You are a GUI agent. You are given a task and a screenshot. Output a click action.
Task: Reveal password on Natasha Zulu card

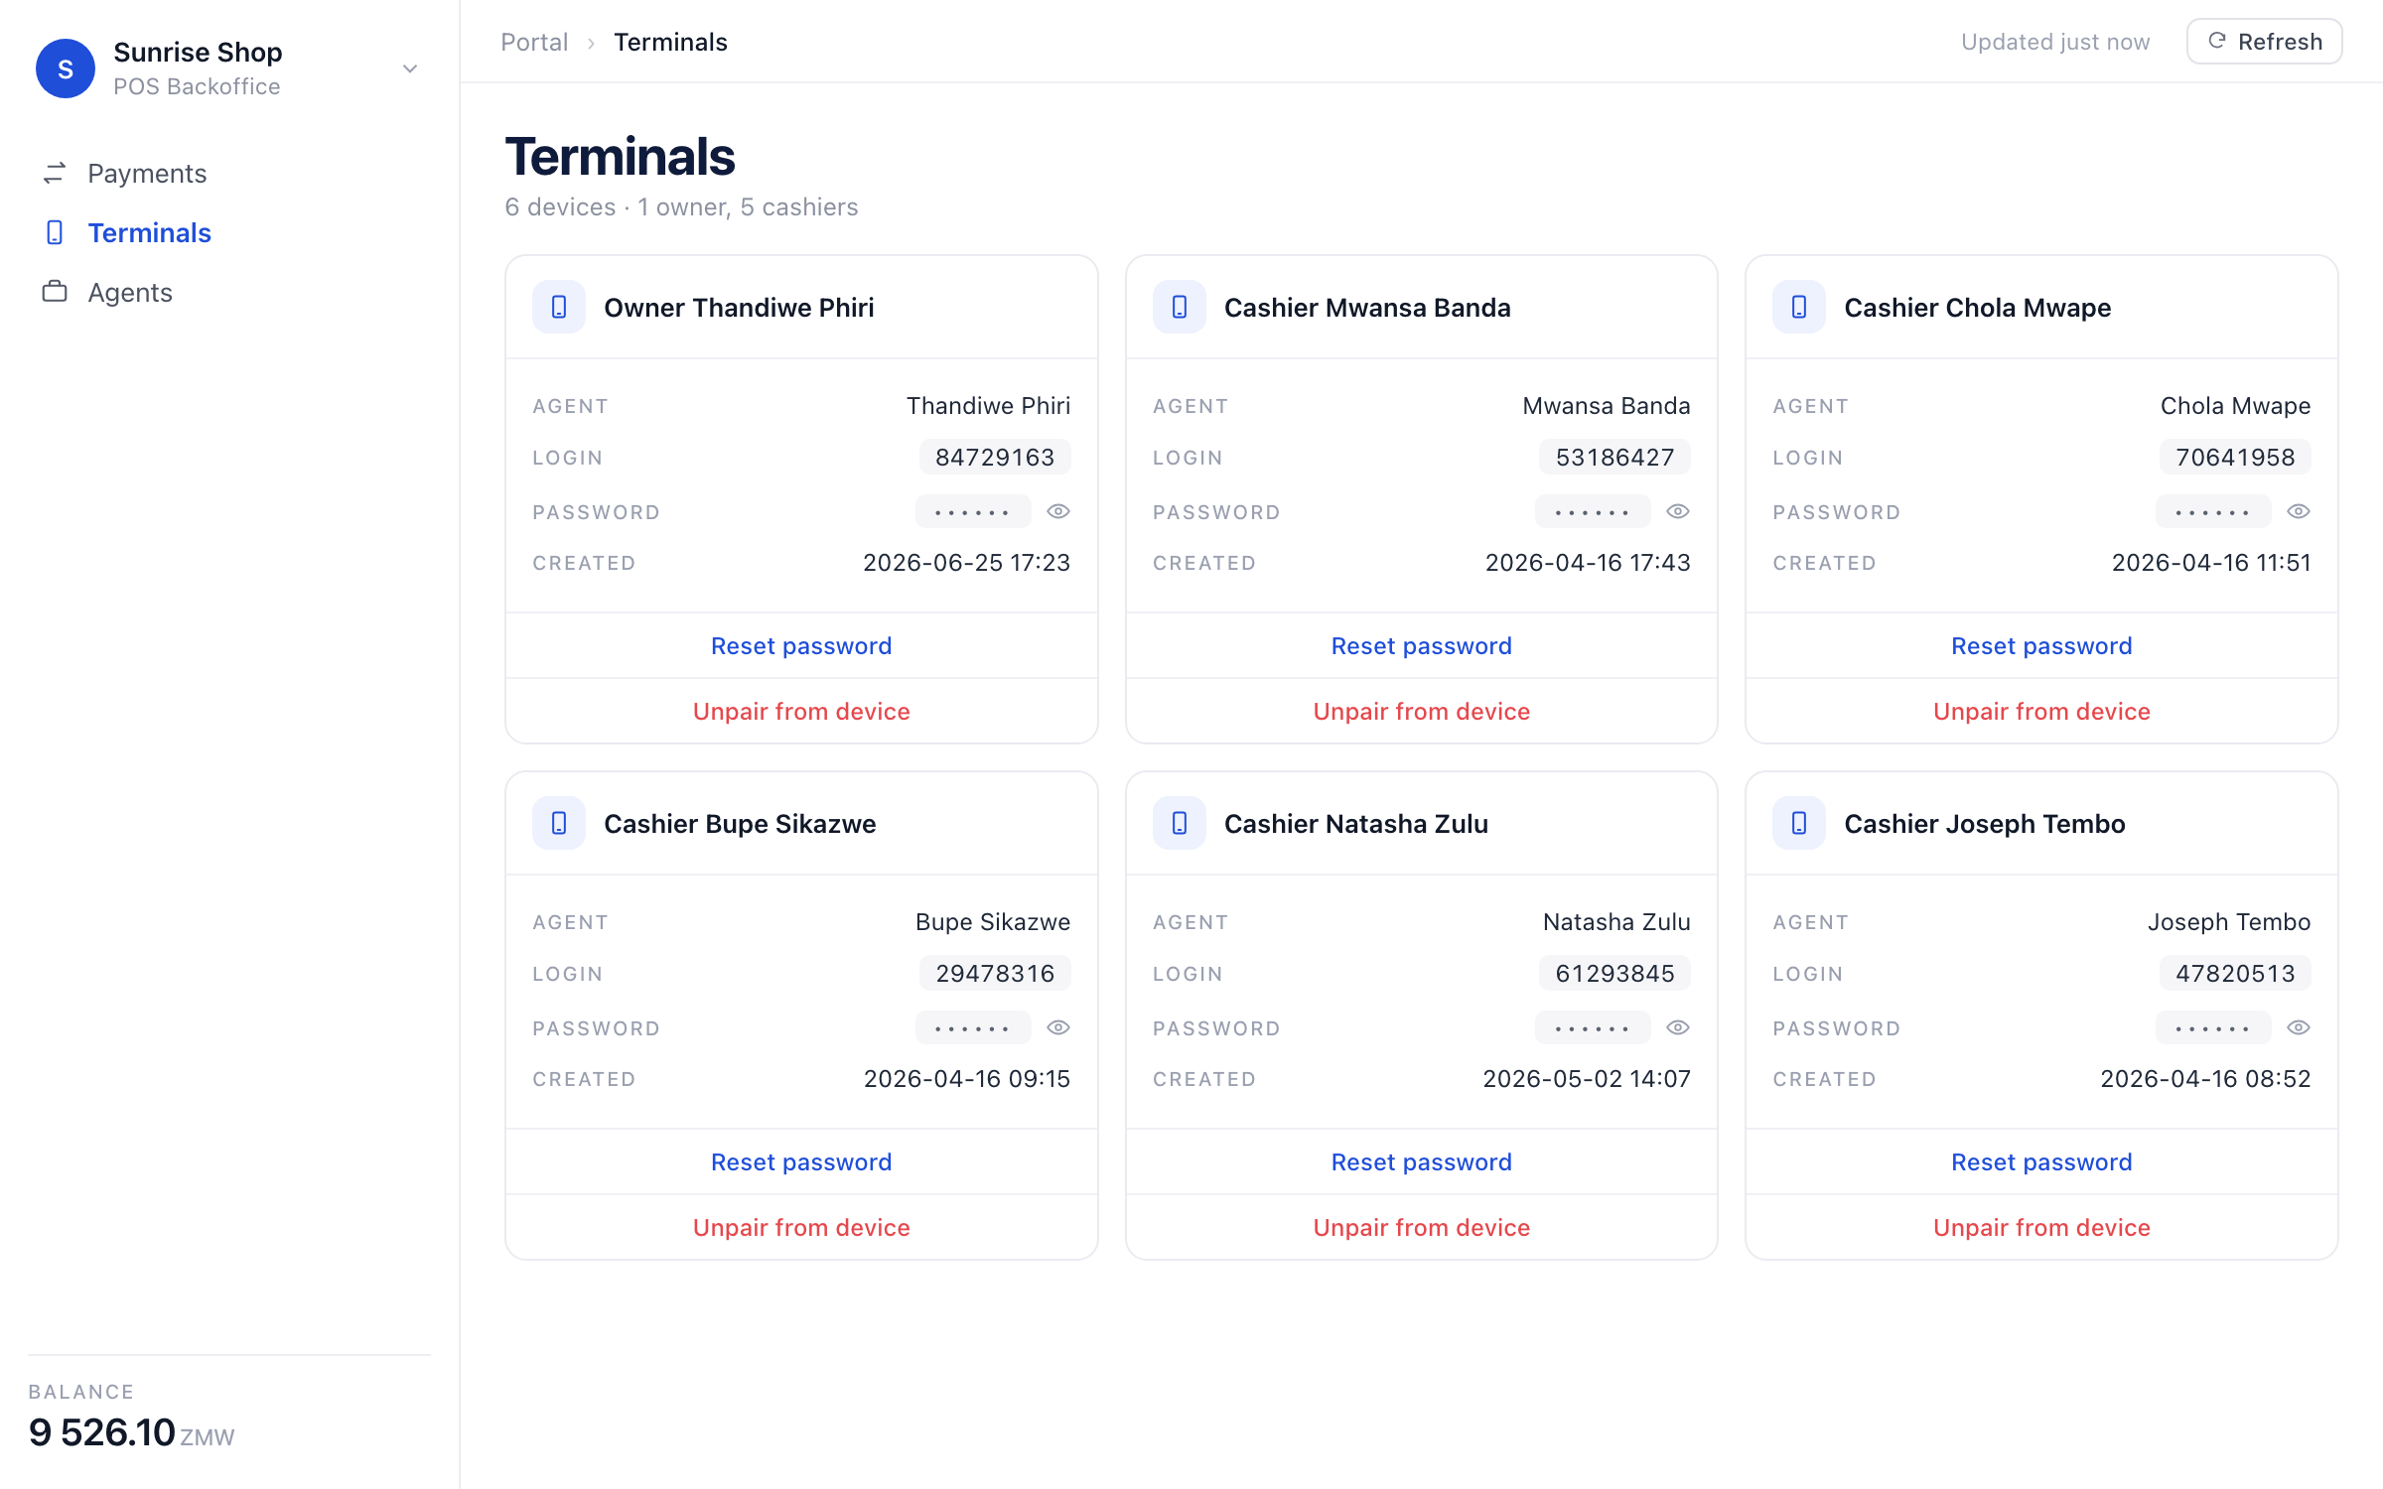[1678, 1027]
